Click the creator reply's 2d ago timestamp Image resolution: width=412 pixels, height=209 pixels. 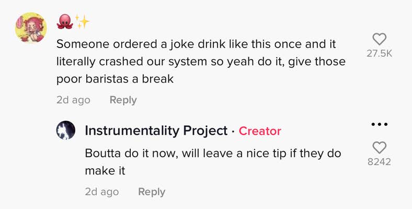tap(101, 192)
